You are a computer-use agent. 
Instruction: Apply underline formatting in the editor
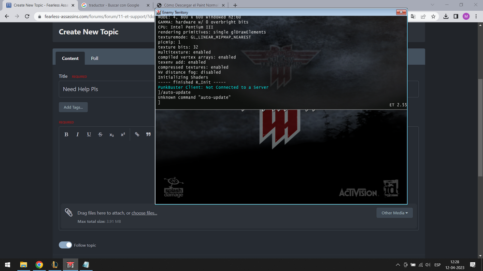[89, 135]
